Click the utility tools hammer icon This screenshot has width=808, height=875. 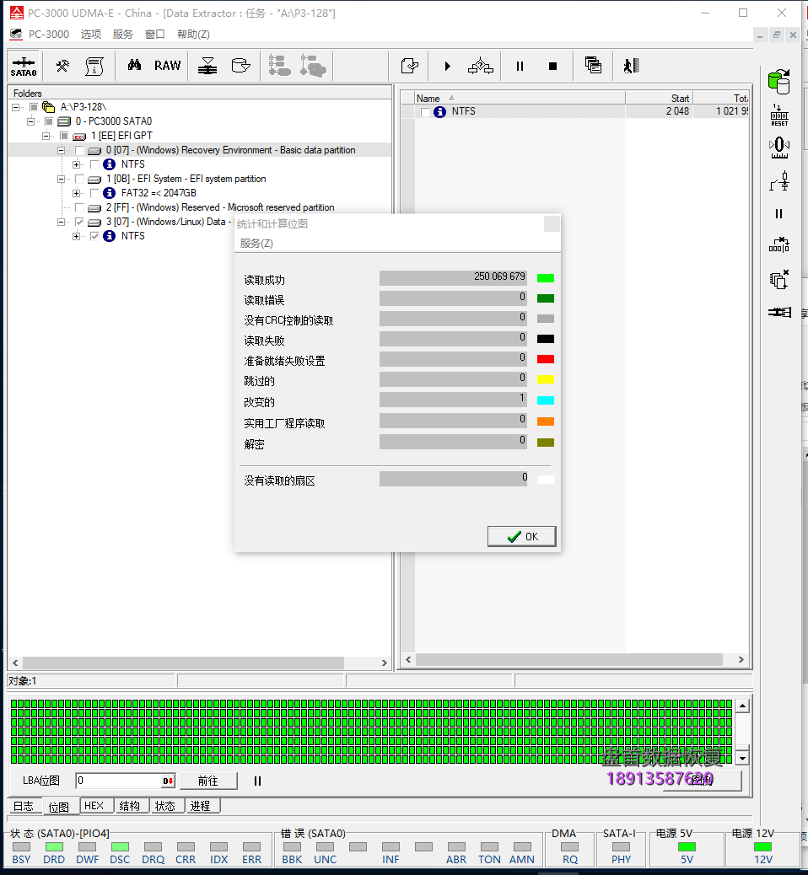click(x=61, y=65)
